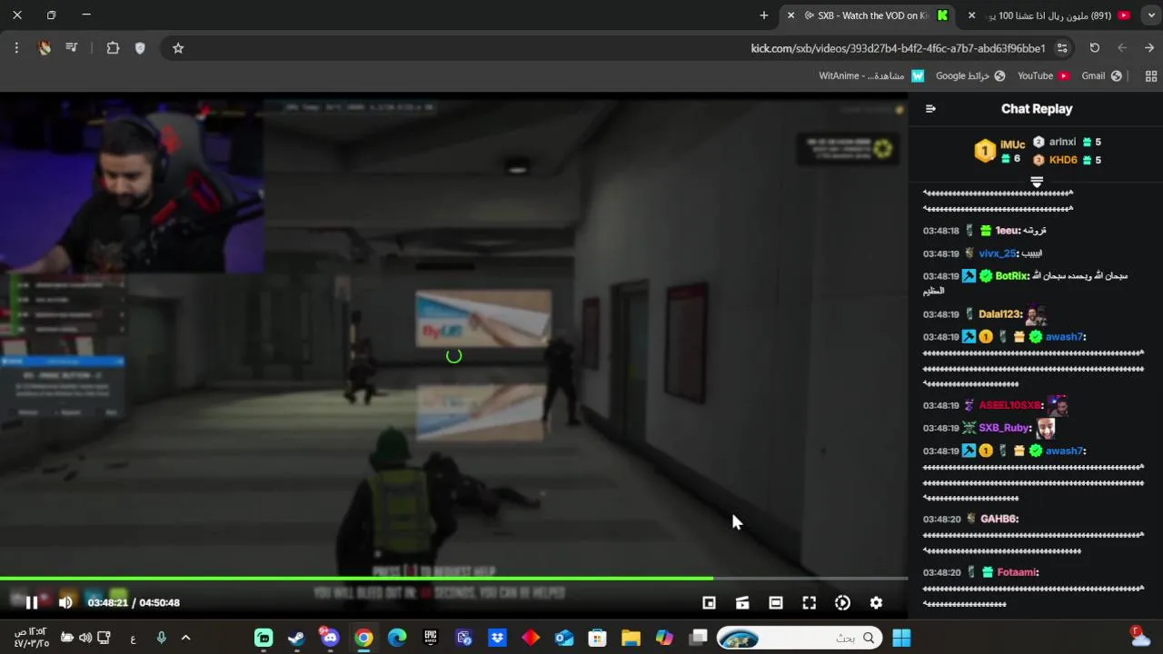Show hidden system tray icons

(185, 638)
